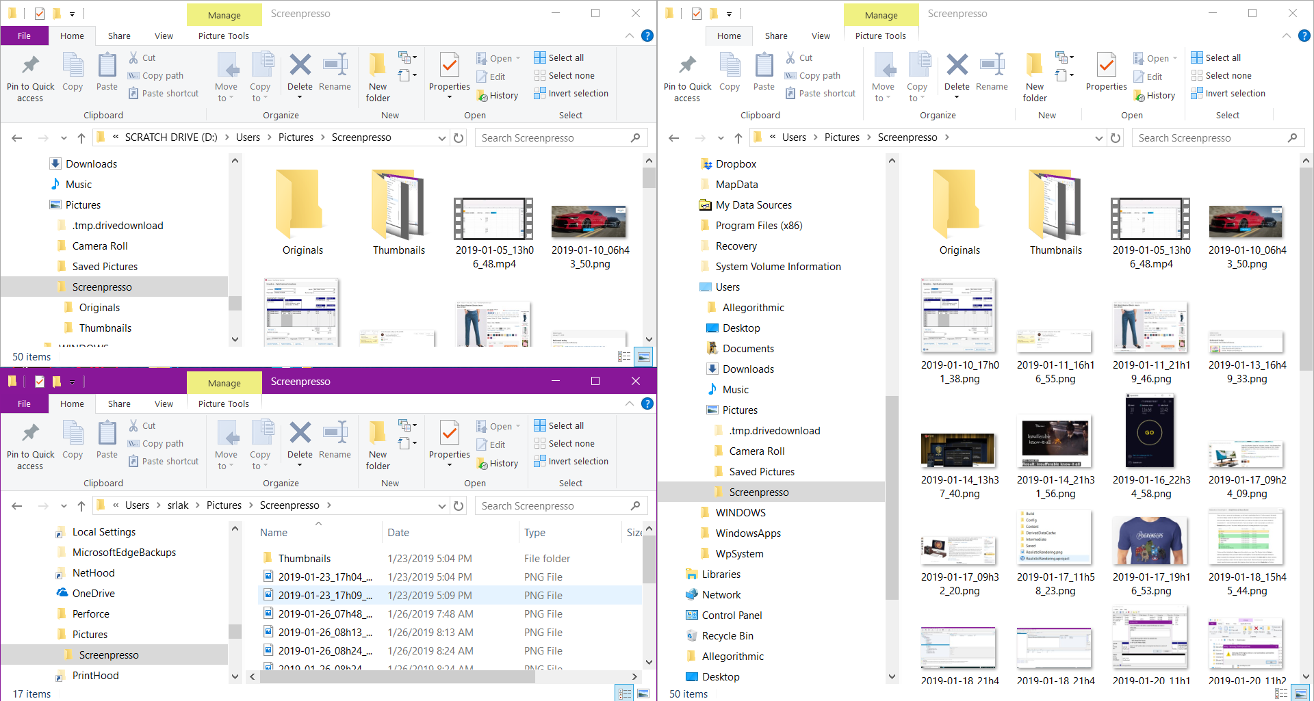The height and width of the screenshot is (701, 1314).
Task: Open View tab in right window
Action: (x=821, y=36)
